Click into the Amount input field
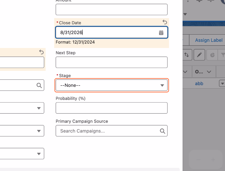 point(112,9)
